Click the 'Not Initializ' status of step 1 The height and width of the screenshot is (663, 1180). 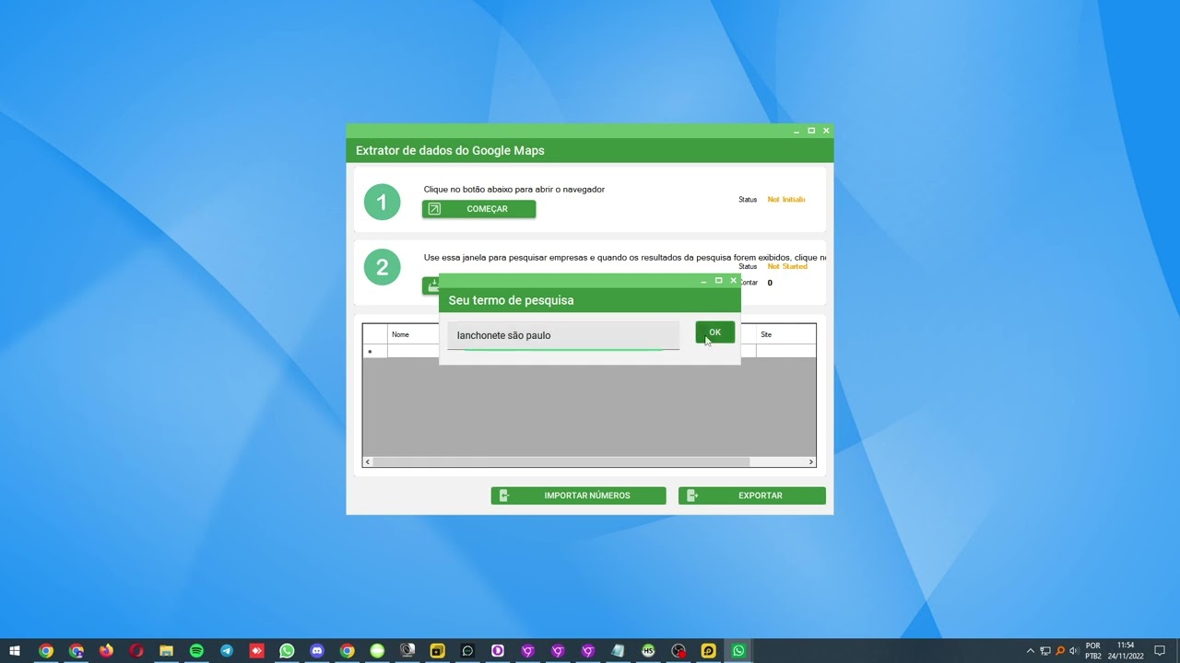pos(786,199)
